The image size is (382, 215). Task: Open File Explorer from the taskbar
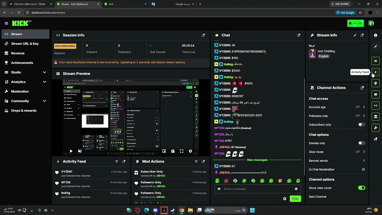tap(190, 210)
